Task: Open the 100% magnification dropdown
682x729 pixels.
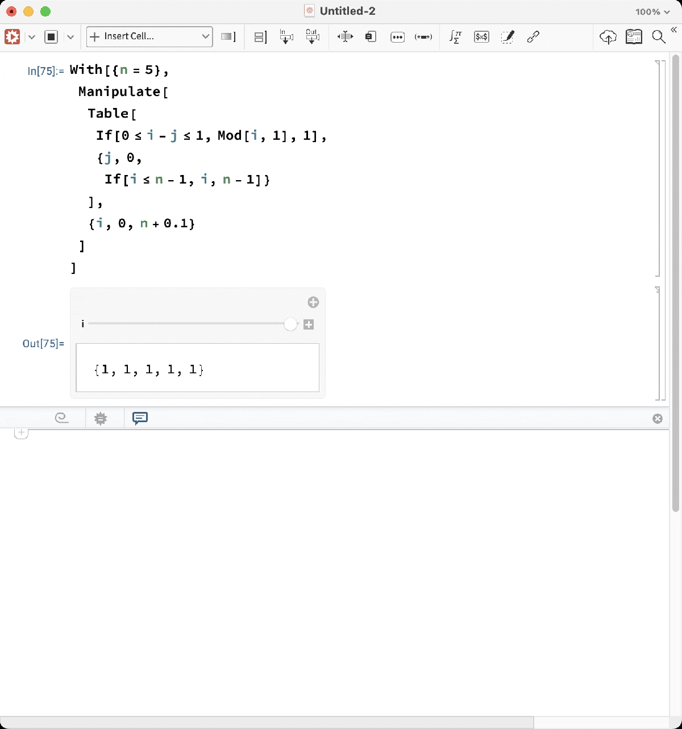Action: (652, 11)
